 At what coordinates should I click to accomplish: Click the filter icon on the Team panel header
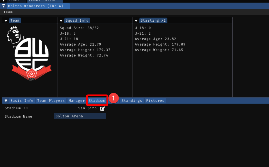tap(5, 20)
